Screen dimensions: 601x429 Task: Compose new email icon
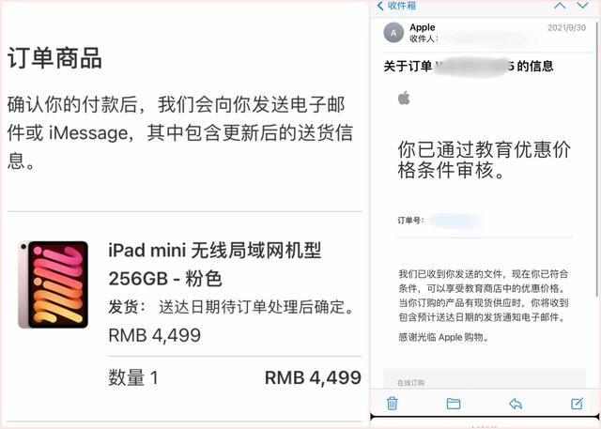coord(577,404)
